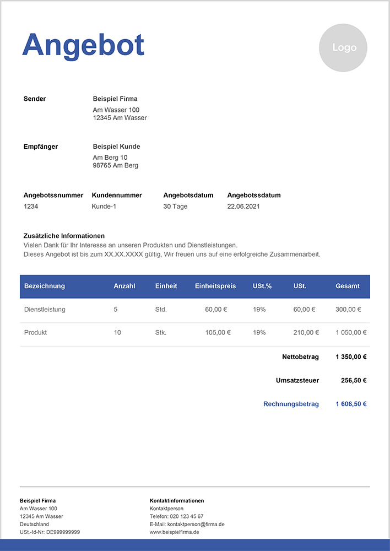
Task: Click the Gesamt column header
Action: (348, 286)
